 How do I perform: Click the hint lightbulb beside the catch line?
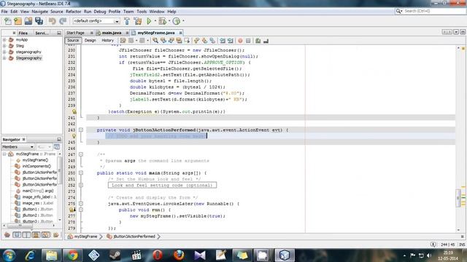coord(74,111)
